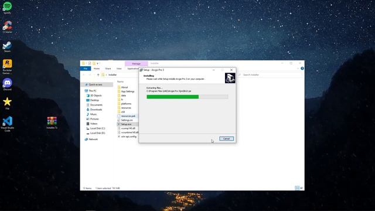
Task: Open the CCleaner desktop shortcut
Action: (7, 27)
